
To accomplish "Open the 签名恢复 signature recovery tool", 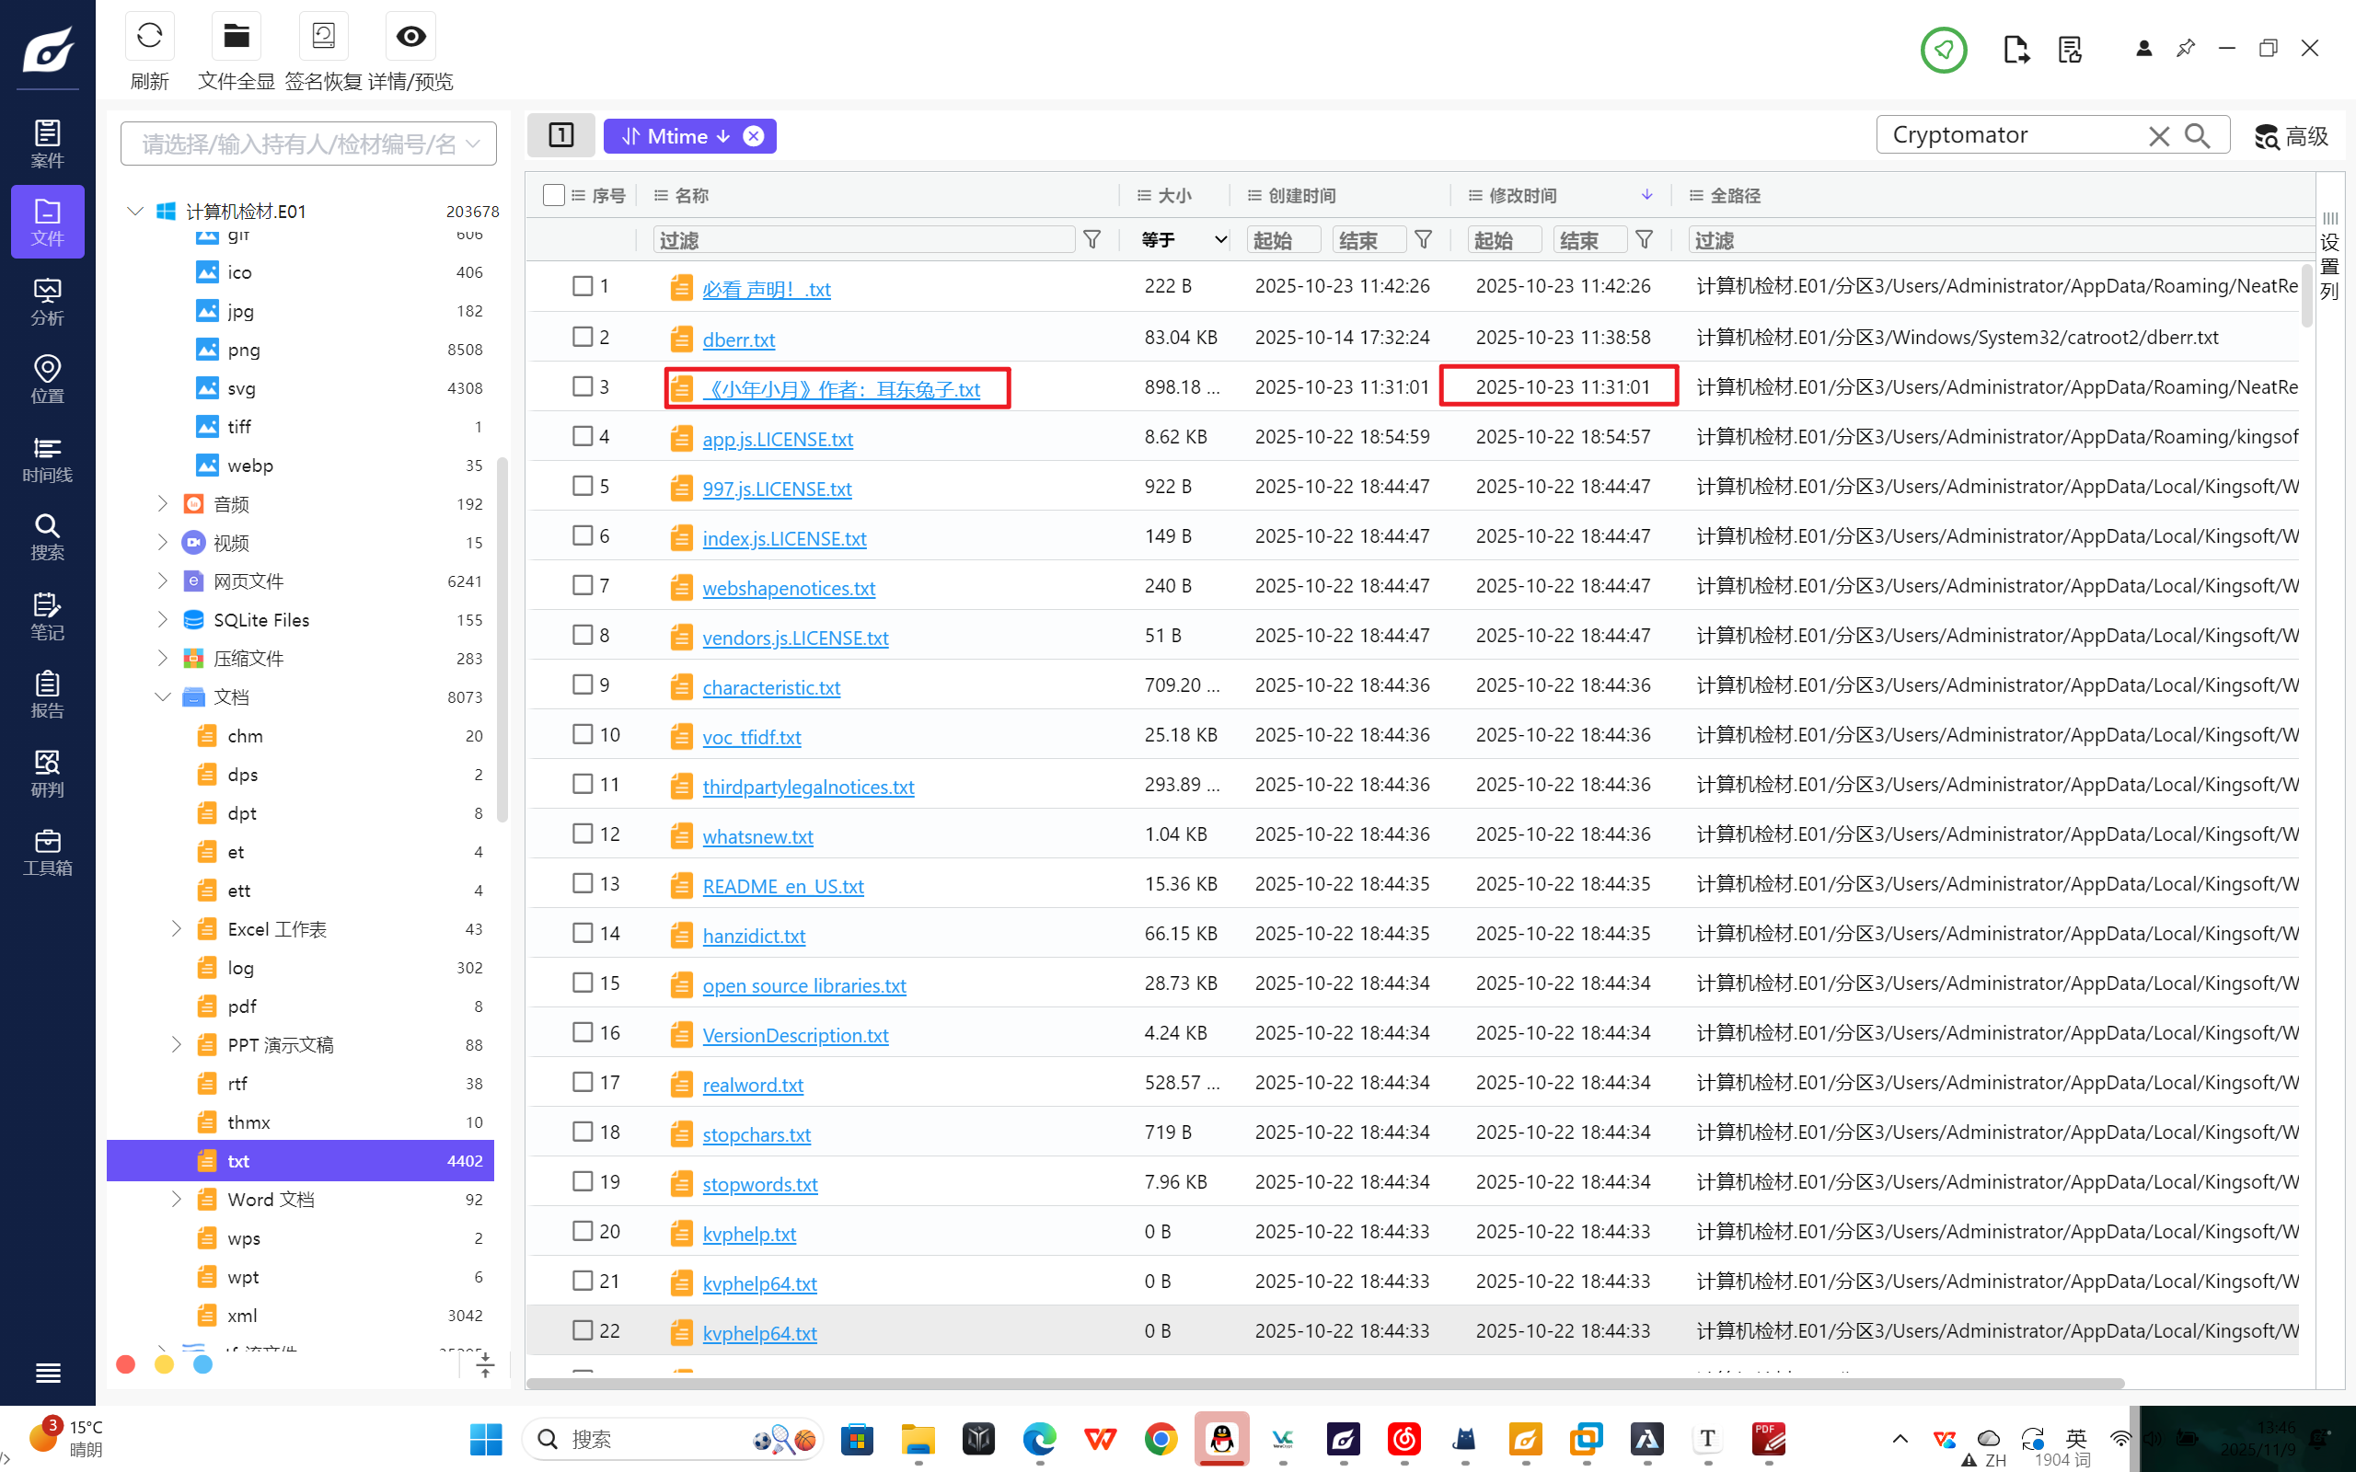I will pyautogui.click(x=322, y=37).
